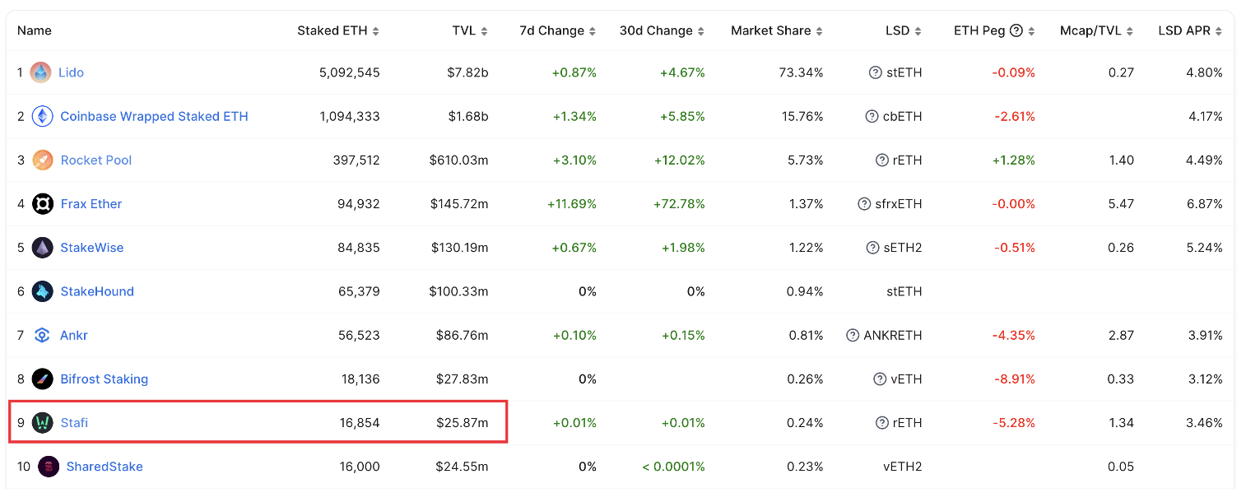Click the StakeHound logo icon
Screen dimensions: 1246x502
(43, 291)
